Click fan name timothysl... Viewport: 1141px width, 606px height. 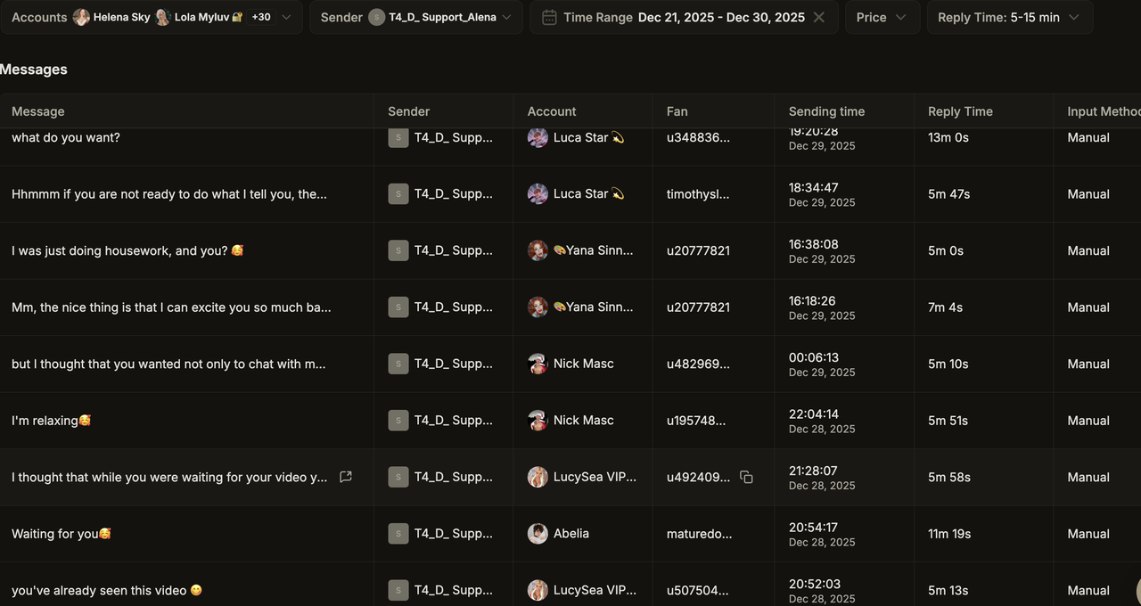[698, 193]
